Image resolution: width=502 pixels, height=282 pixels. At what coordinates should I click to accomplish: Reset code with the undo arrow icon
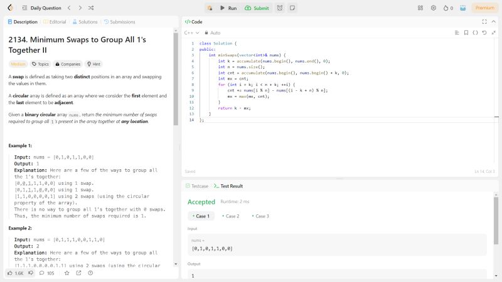[x=484, y=33]
